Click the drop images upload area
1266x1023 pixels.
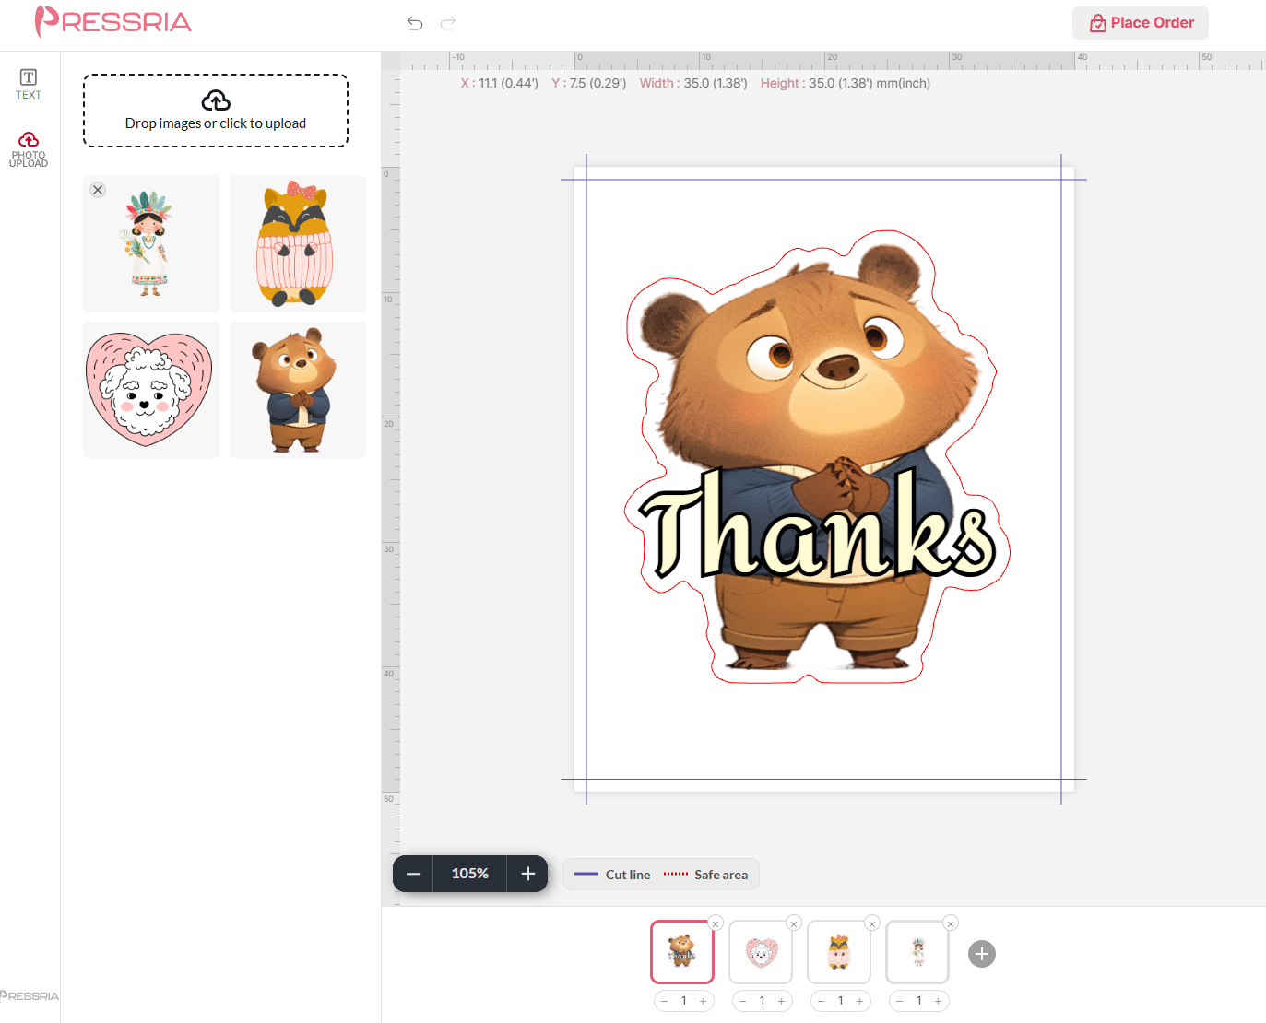[x=216, y=111]
